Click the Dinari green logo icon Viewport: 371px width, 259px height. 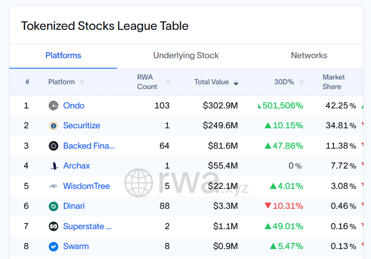pyautogui.click(x=54, y=206)
